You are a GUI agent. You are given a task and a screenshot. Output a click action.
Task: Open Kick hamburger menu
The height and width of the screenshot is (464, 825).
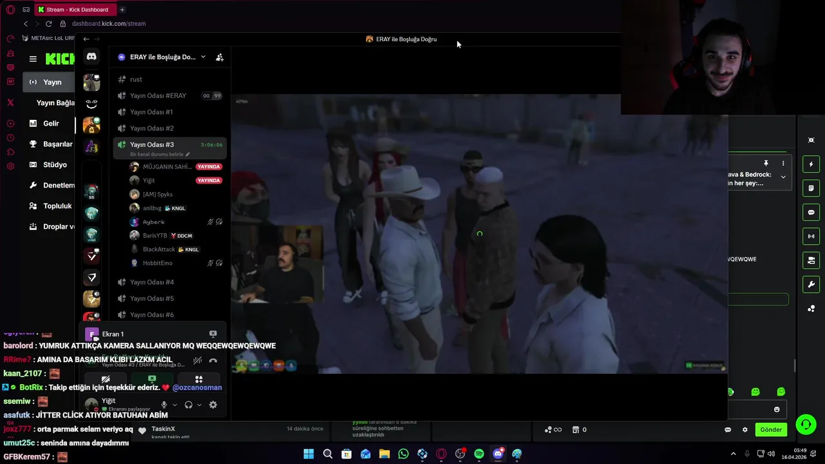click(x=33, y=59)
